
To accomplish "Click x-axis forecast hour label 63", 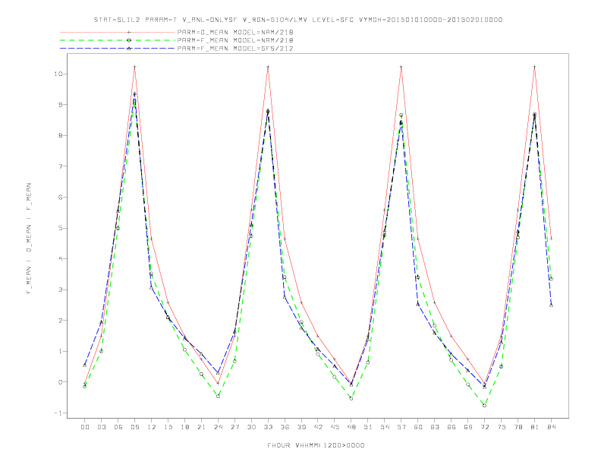I will pyautogui.click(x=435, y=427).
